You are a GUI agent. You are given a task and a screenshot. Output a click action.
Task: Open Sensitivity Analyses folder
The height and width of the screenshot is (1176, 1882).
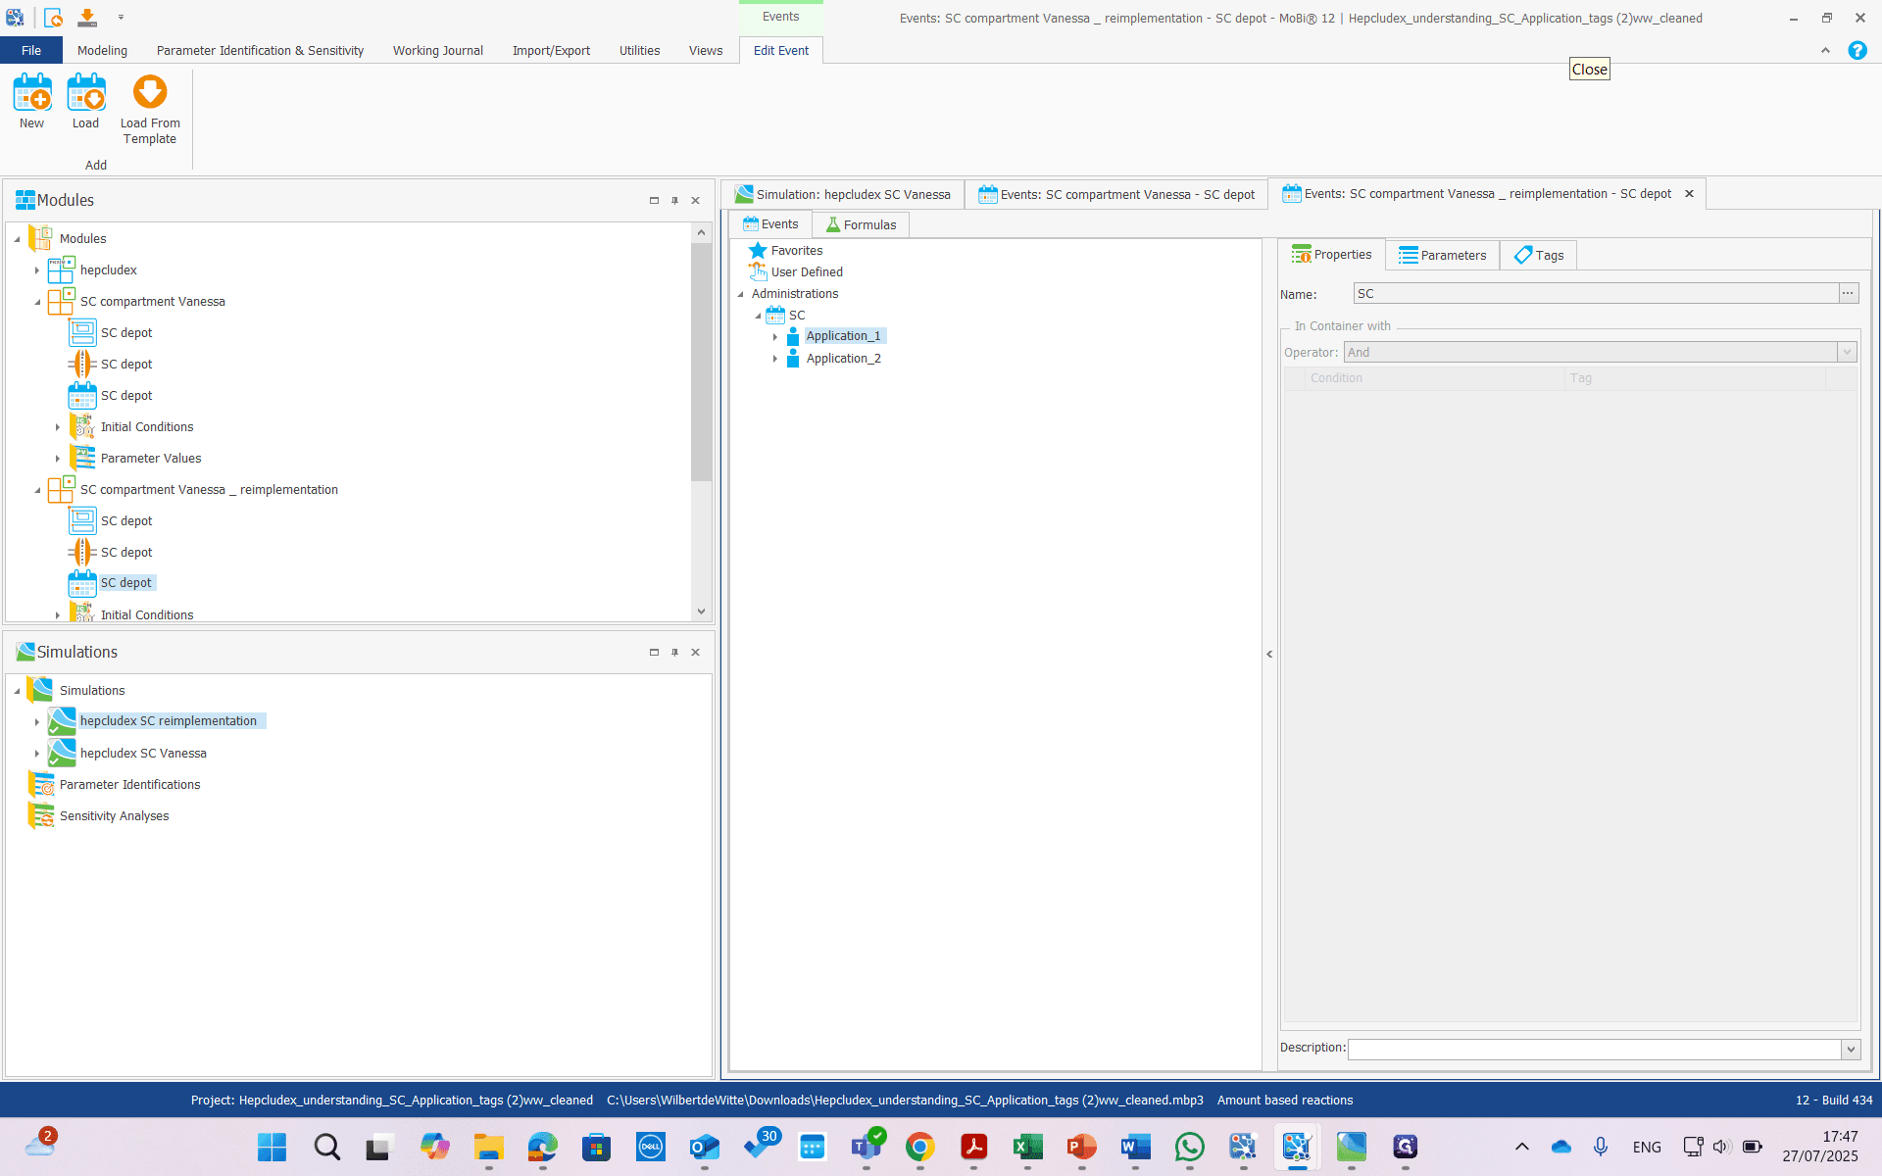point(114,816)
